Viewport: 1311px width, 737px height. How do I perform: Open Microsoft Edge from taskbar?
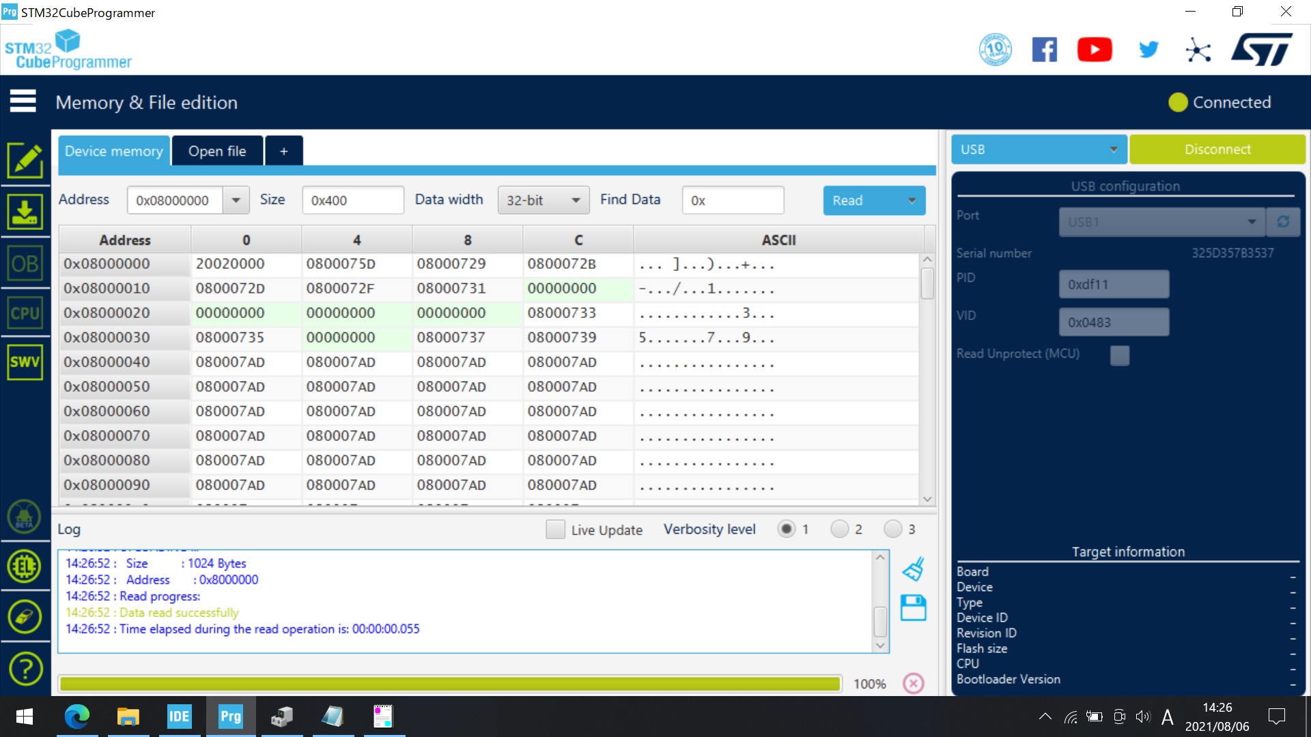coord(76,717)
